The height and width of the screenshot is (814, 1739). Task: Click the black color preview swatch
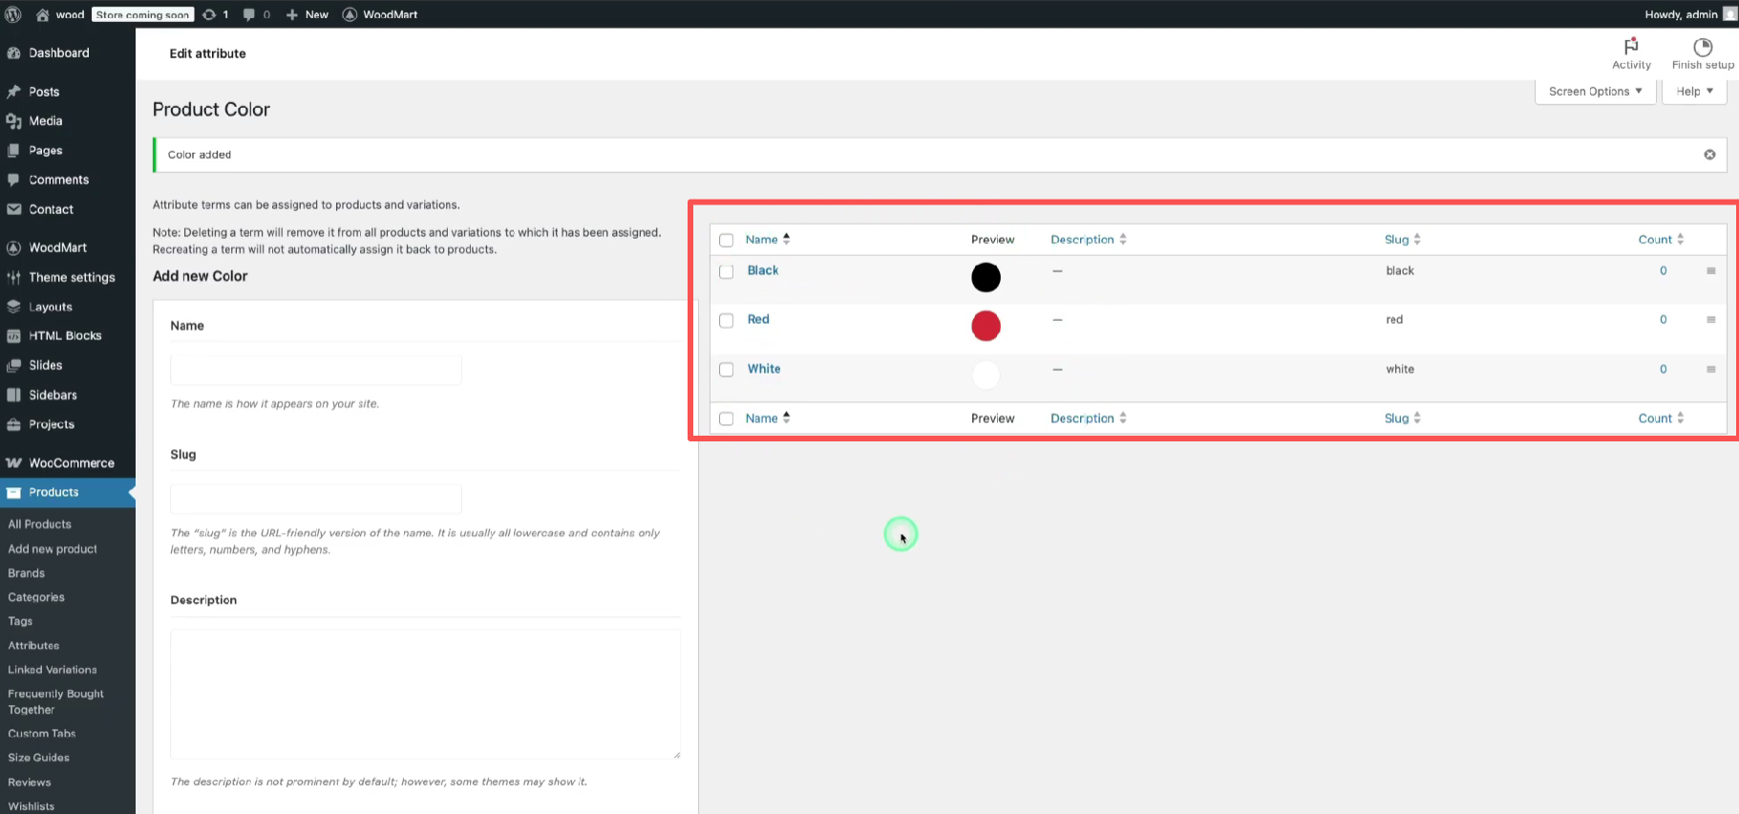(x=986, y=277)
